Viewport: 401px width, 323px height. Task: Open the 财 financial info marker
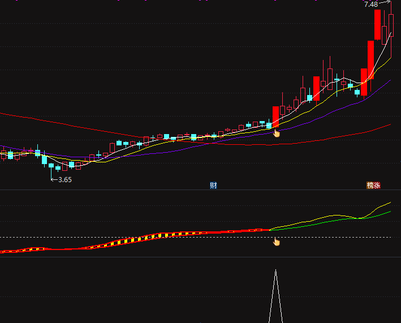click(x=213, y=186)
